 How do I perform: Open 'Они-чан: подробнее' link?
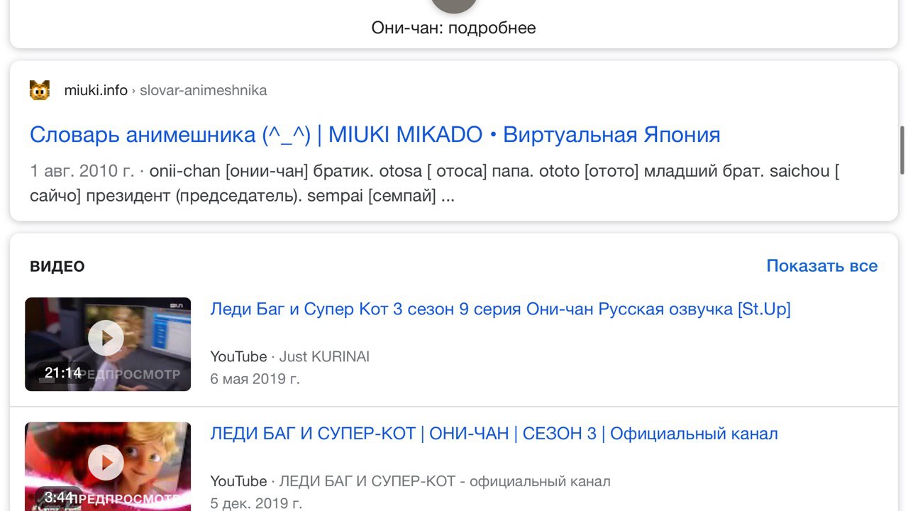pos(453,28)
